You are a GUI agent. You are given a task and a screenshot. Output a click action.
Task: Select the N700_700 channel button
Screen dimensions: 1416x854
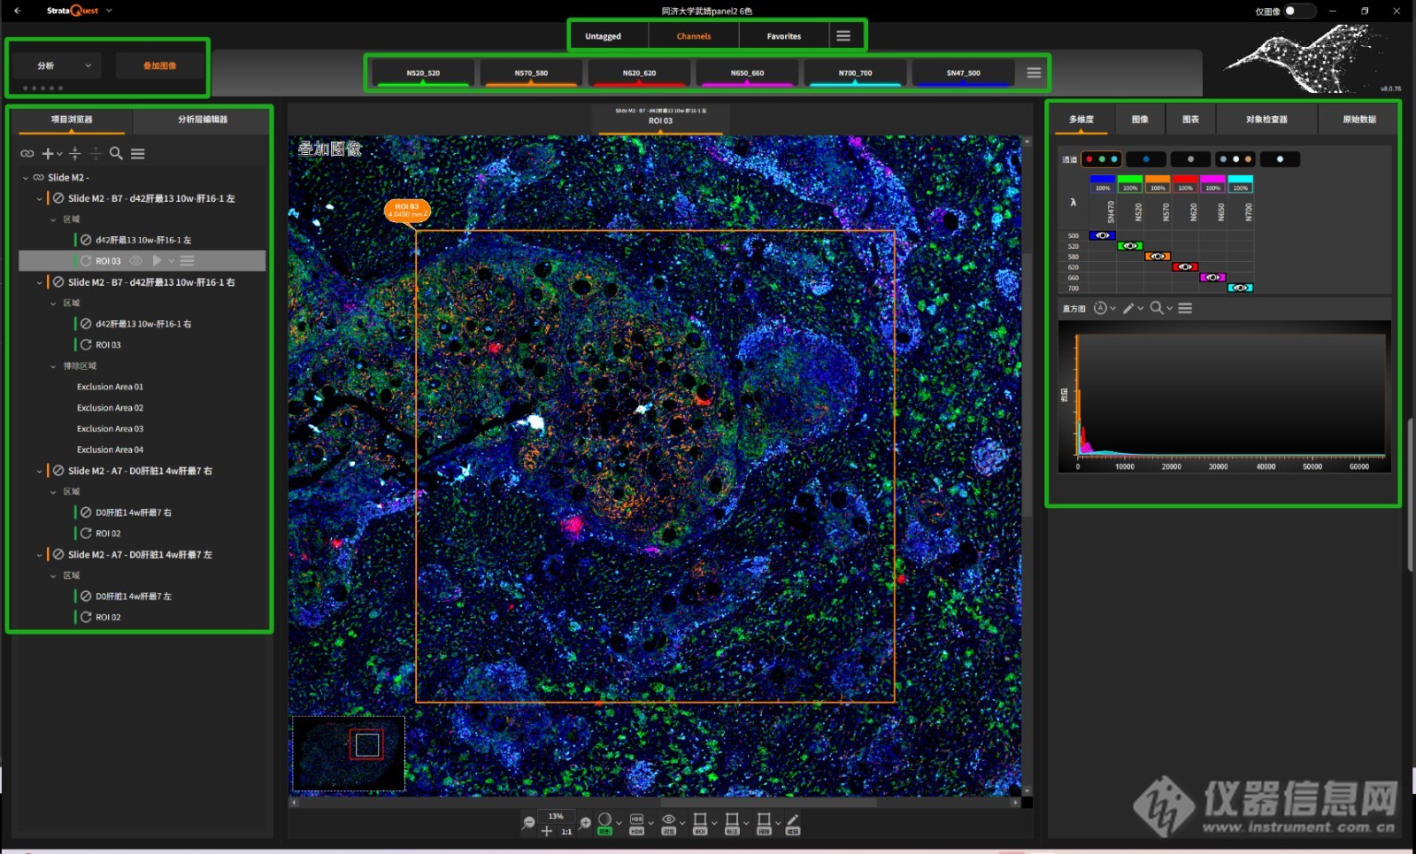pyautogui.click(x=855, y=73)
